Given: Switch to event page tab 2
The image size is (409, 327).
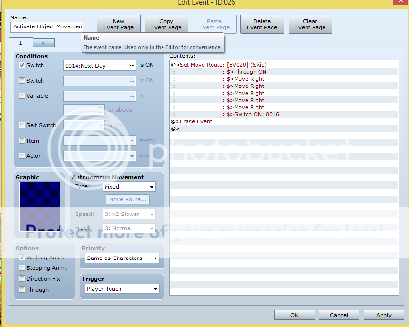Looking at the screenshot, I should [x=43, y=43].
